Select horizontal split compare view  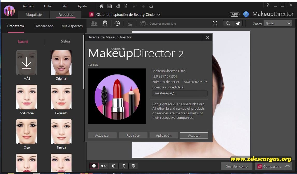pos(133,166)
